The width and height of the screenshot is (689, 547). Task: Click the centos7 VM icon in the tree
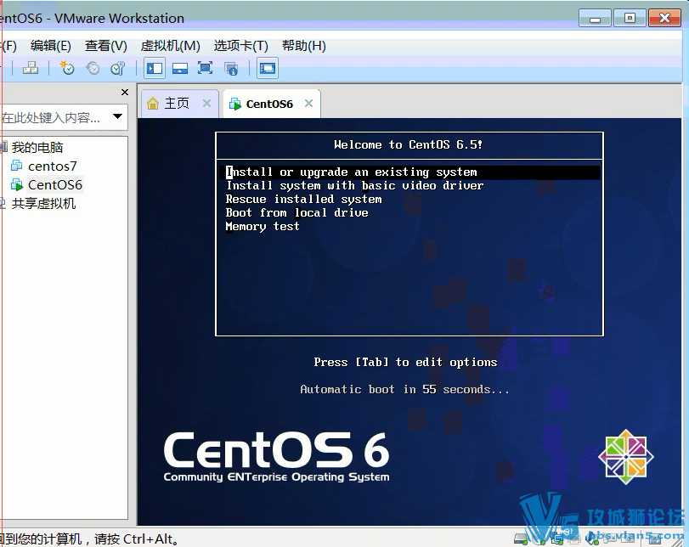pos(17,166)
